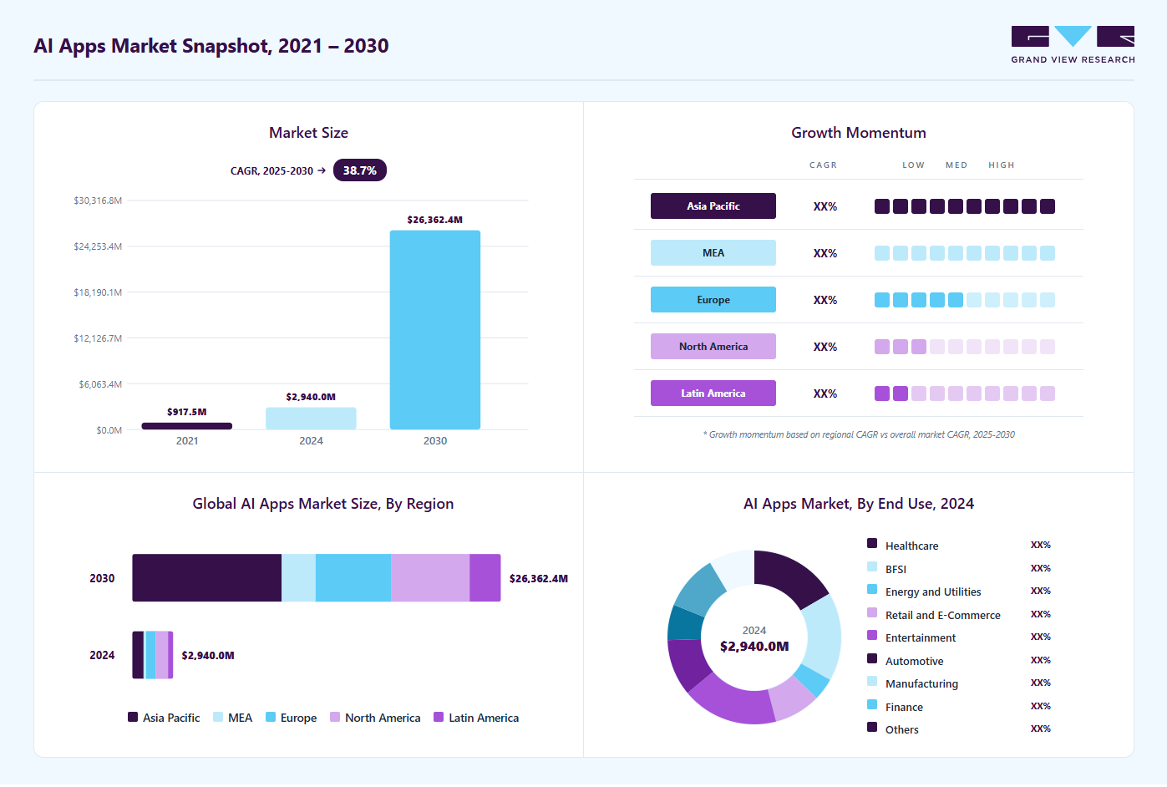1167x787 pixels.
Task: Click the donut chart center value $2,940.0M
Action: (x=754, y=647)
